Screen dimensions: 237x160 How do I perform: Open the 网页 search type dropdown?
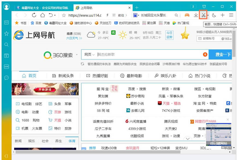click(89, 55)
